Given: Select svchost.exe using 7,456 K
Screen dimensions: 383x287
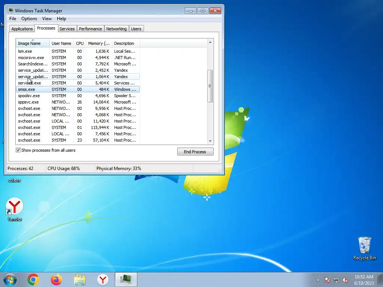Looking at the screenshot, I should point(78,134).
